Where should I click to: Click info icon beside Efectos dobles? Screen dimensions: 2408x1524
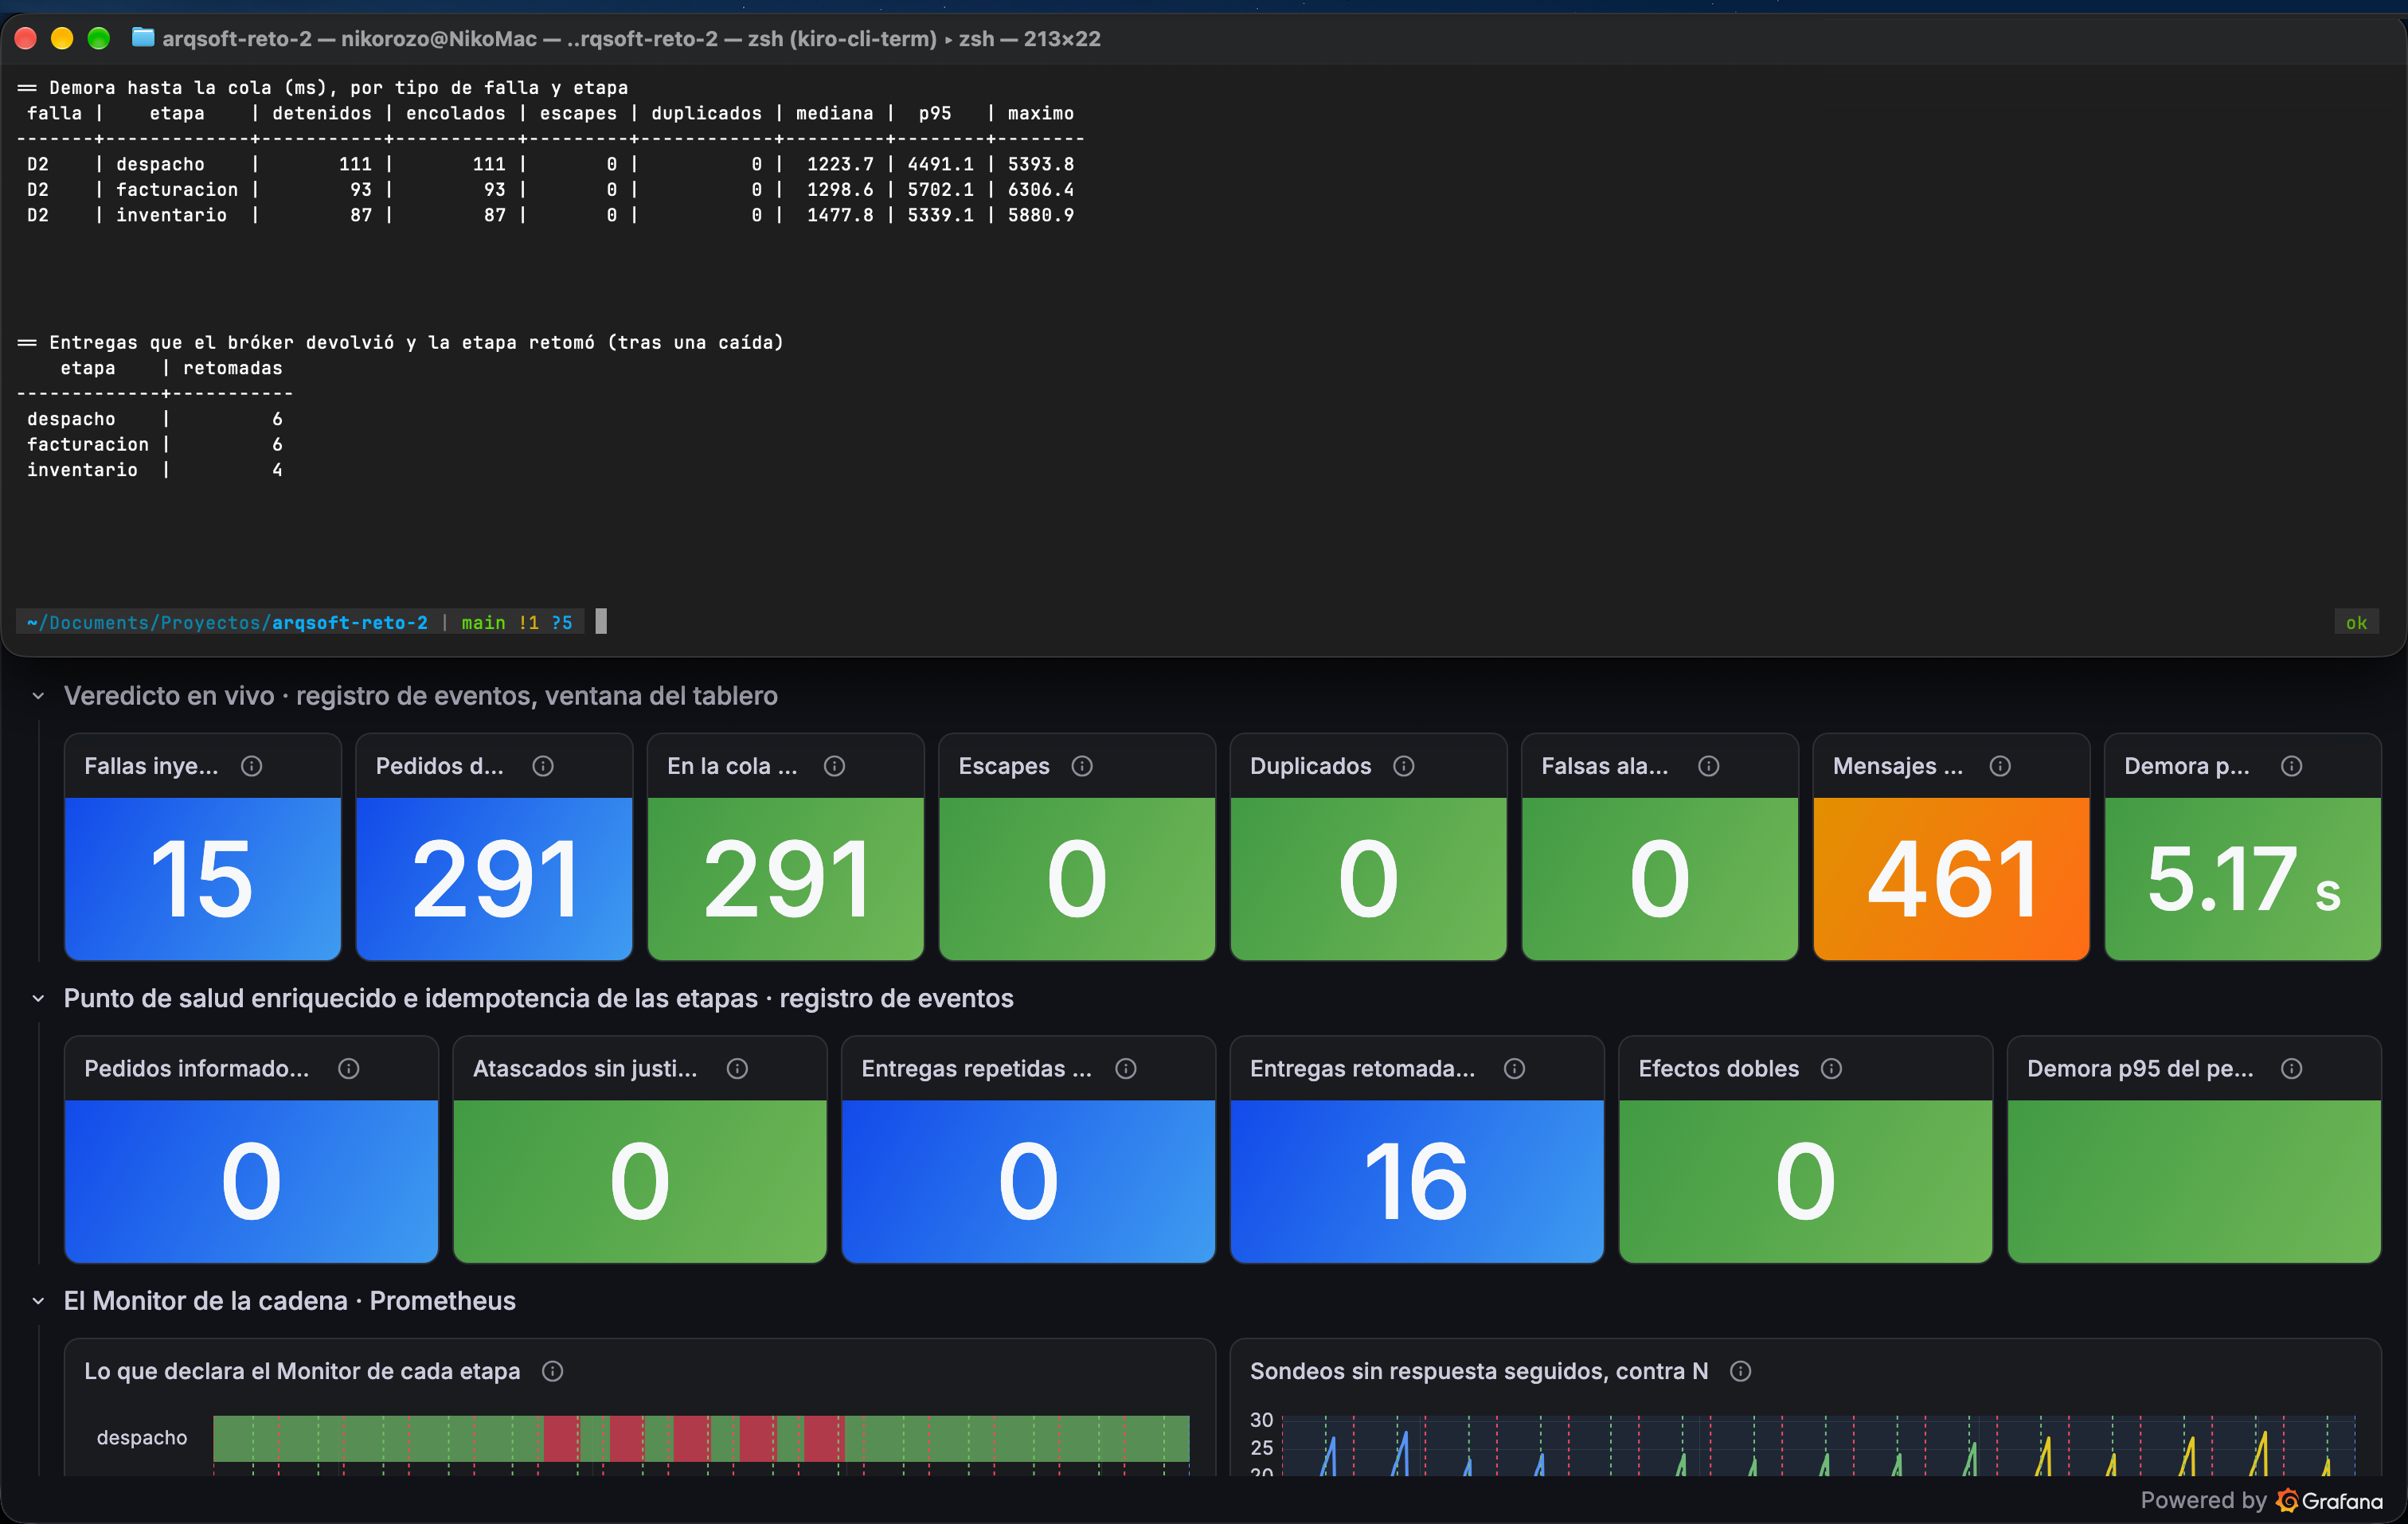1831,1069
